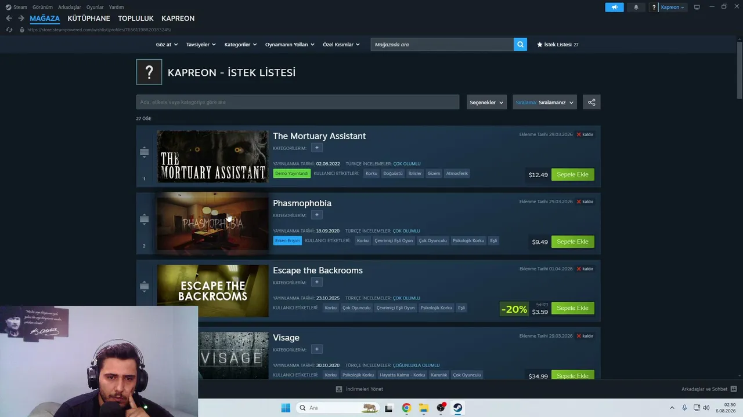
Task: Click the Steam logo in the title bar
Action: pyautogui.click(x=8, y=7)
